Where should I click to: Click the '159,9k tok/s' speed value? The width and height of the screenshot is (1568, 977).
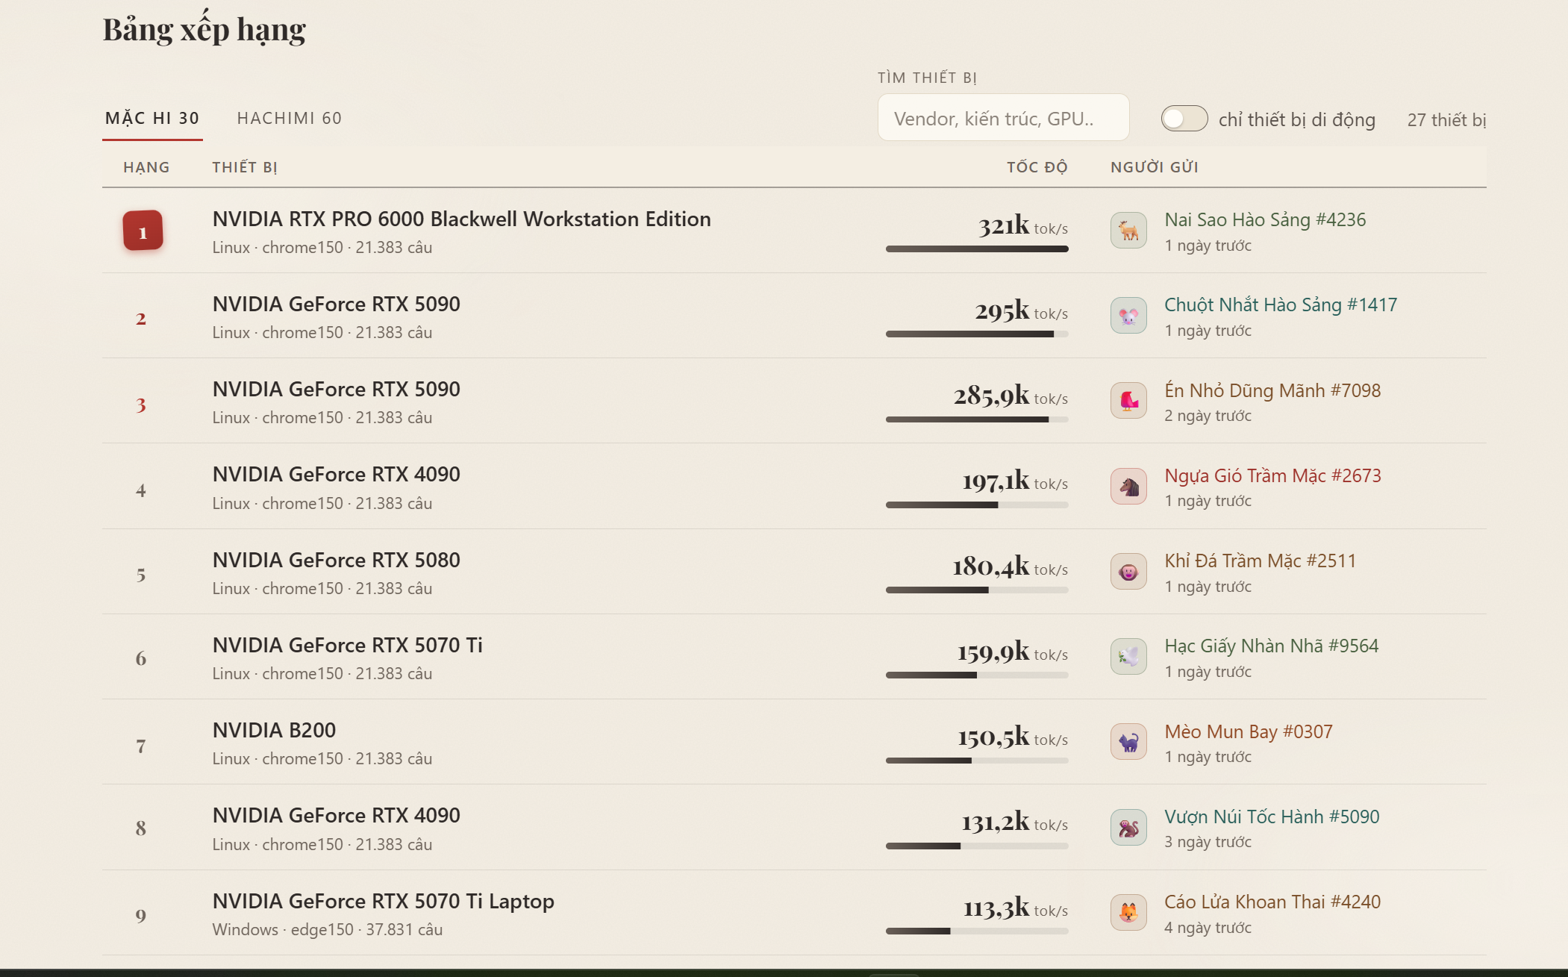(1013, 652)
